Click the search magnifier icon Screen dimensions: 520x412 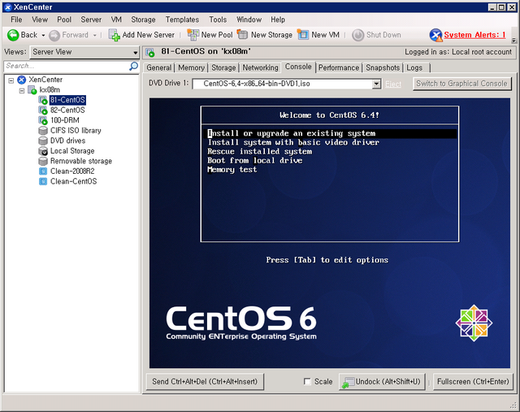pyautogui.click(x=133, y=66)
